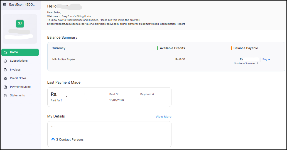Click the contact persons user icon
Viewport: 287px width, 150px height.
pyautogui.click(x=53, y=139)
